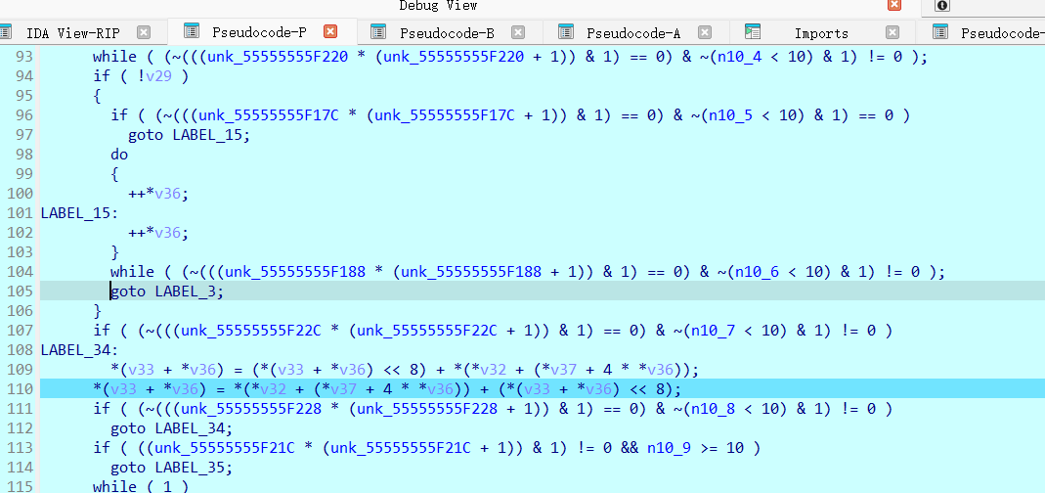Click the Pseudocode-B tab icon
1045x493 pixels.
coord(378,32)
